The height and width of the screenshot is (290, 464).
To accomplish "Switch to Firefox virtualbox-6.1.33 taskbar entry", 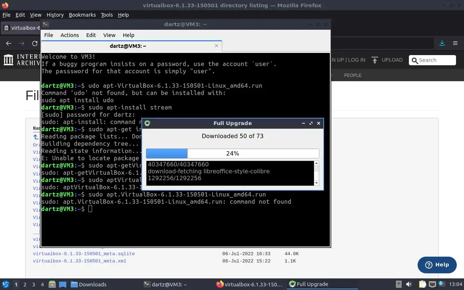I will click(x=249, y=284).
